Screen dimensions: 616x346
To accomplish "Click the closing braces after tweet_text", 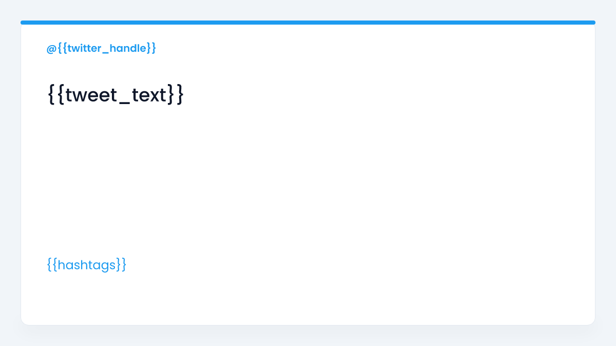I will (x=175, y=95).
